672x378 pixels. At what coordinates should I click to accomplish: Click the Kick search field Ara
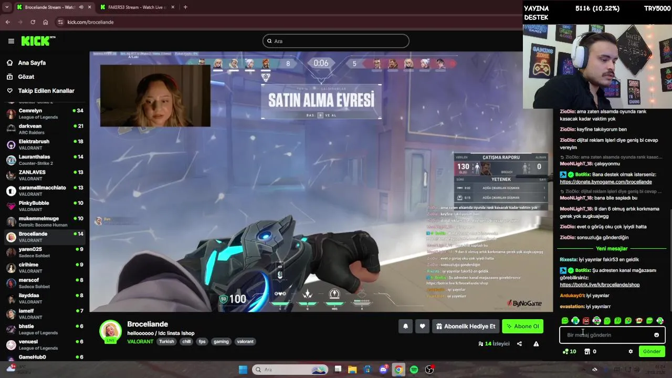[x=336, y=41]
